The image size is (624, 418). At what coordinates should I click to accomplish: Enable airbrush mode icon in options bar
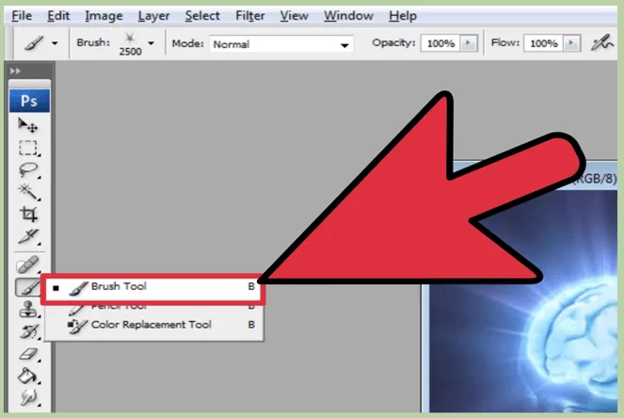click(601, 42)
